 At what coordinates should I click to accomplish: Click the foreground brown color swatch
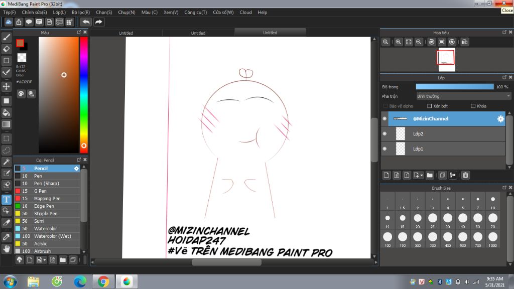tap(20, 43)
